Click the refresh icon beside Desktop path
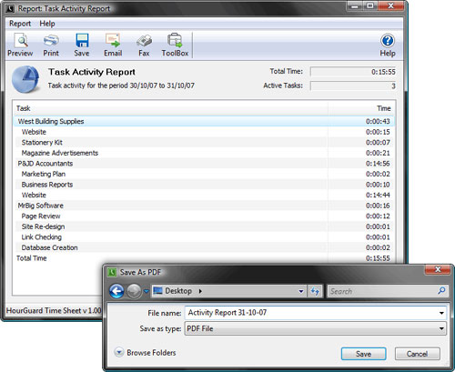This screenshot has height=372, width=455. coord(315,291)
